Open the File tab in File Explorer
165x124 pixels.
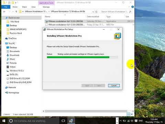click(6, 7)
